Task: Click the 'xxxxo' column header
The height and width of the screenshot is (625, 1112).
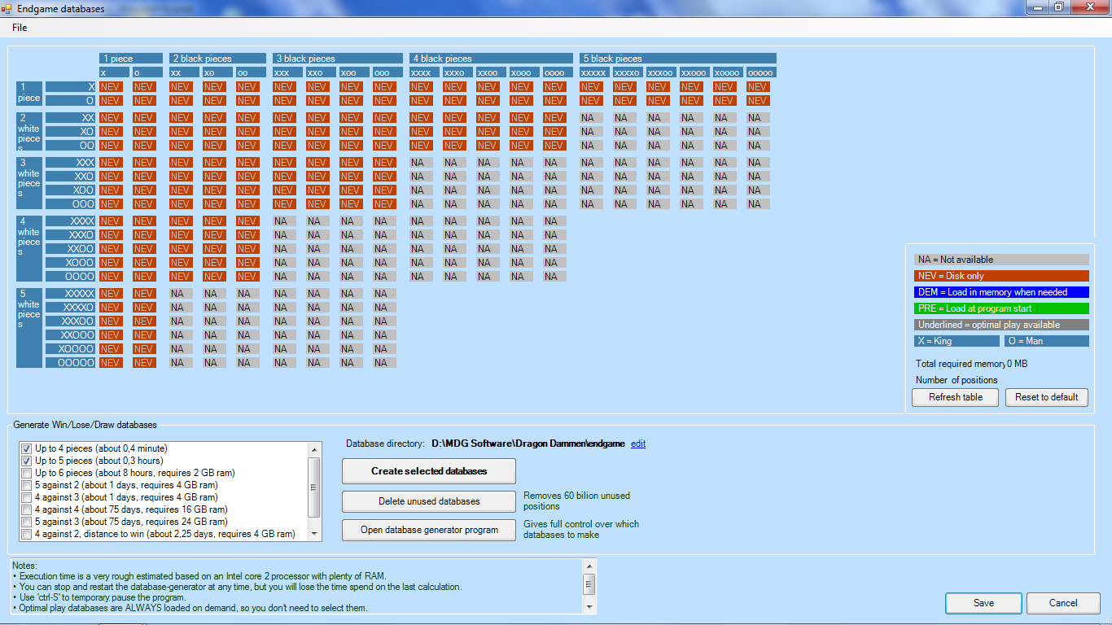Action: (628, 72)
